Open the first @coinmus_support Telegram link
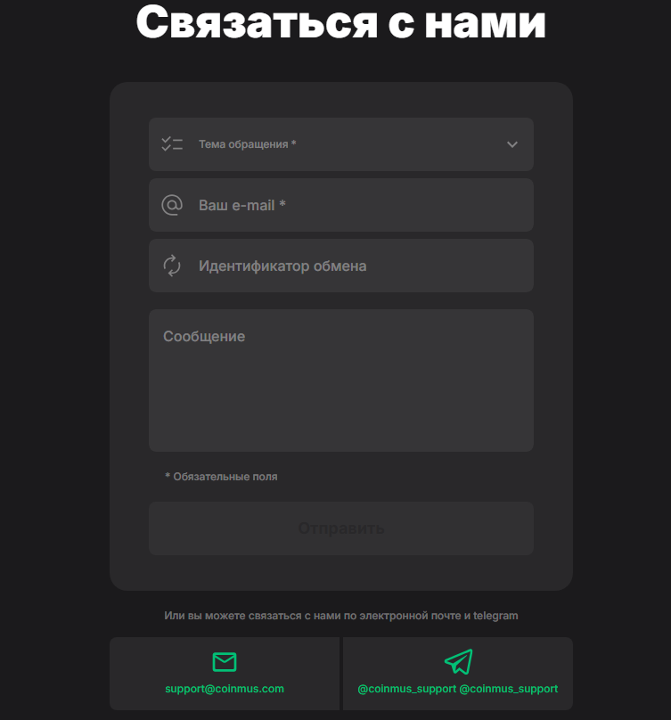This screenshot has height=720, width=671. coord(406,689)
